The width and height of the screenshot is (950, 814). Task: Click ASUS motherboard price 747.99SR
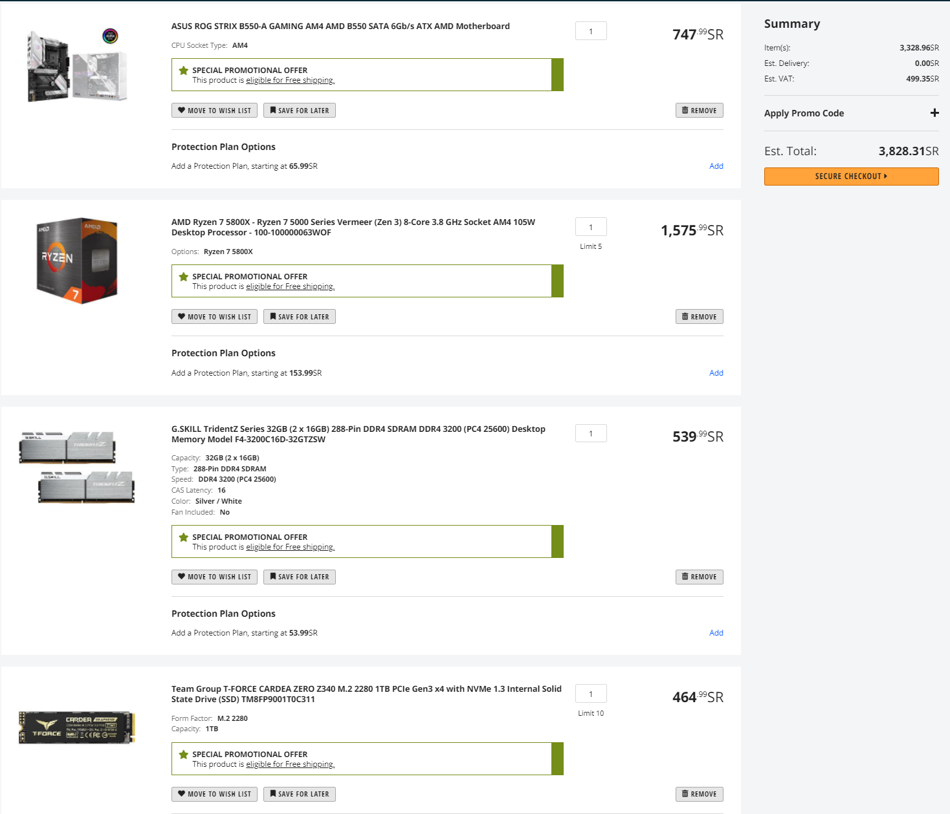tap(698, 34)
